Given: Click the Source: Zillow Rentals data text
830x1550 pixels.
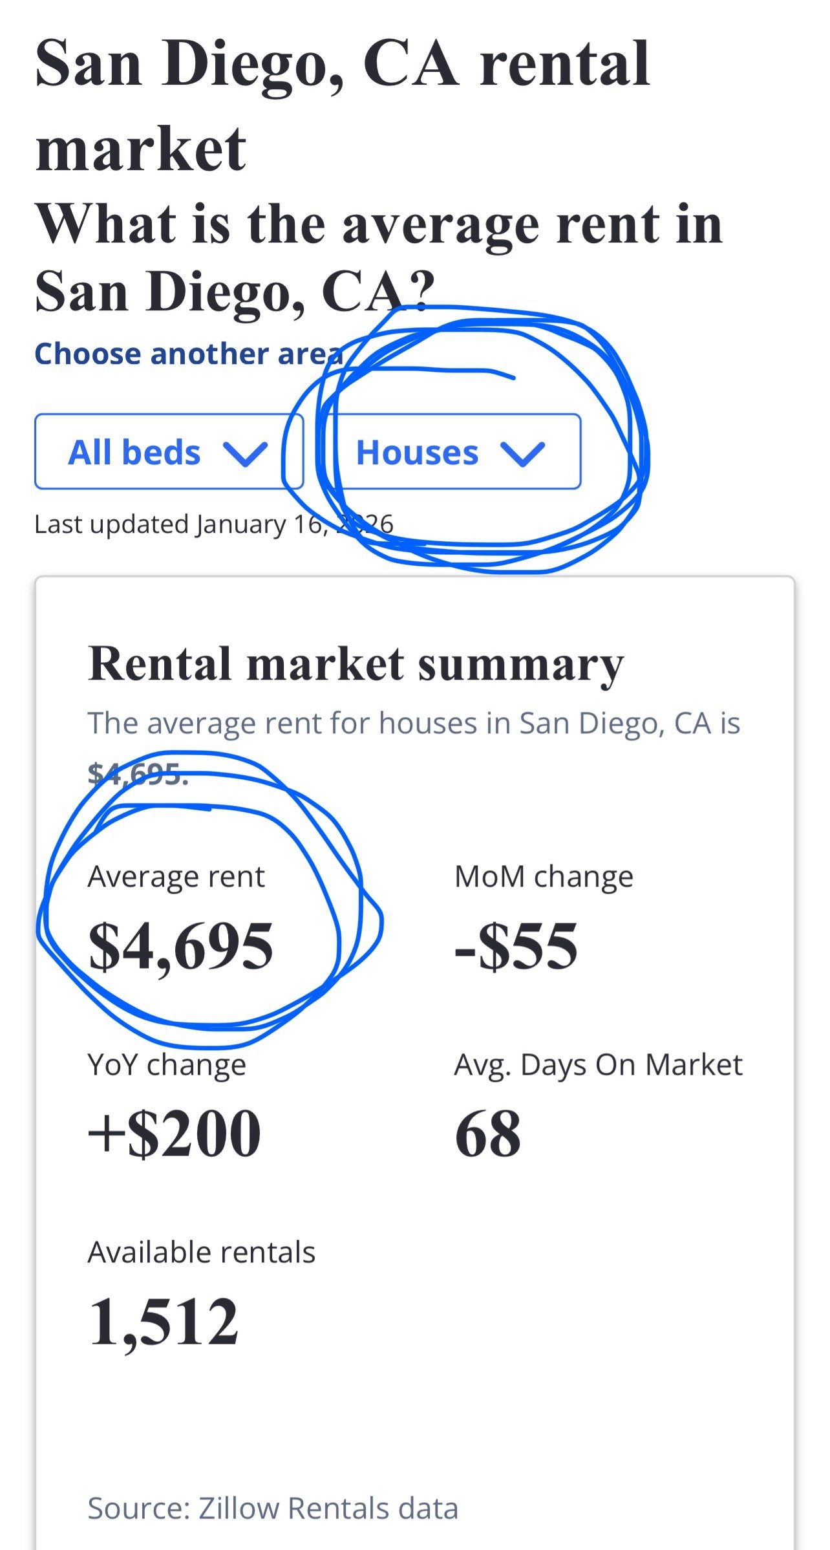Looking at the screenshot, I should (273, 1508).
